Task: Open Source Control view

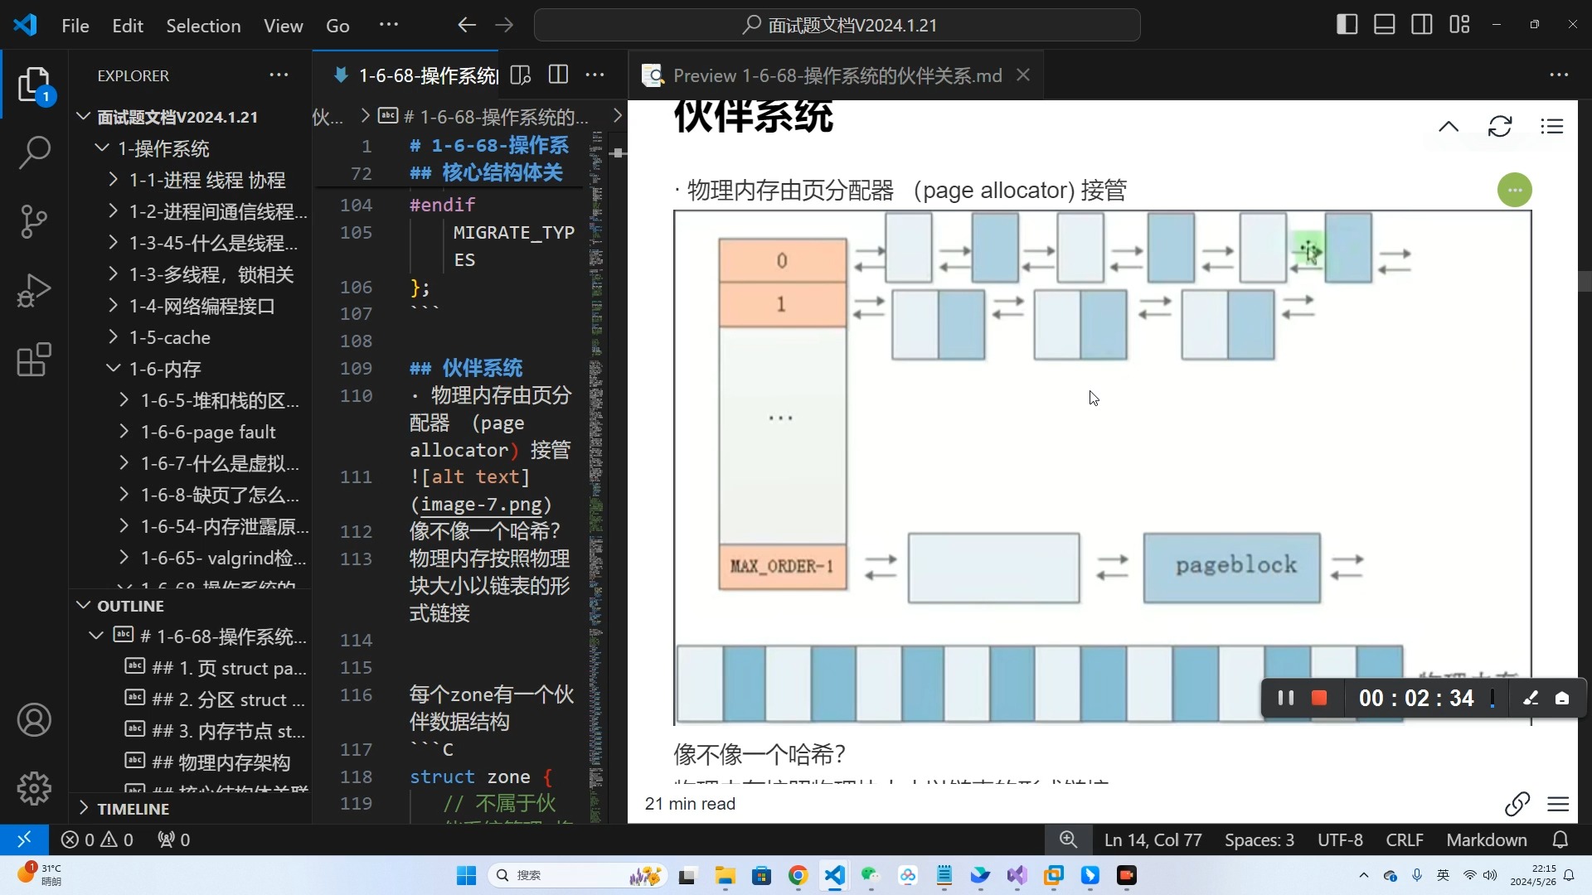Action: 34,221
